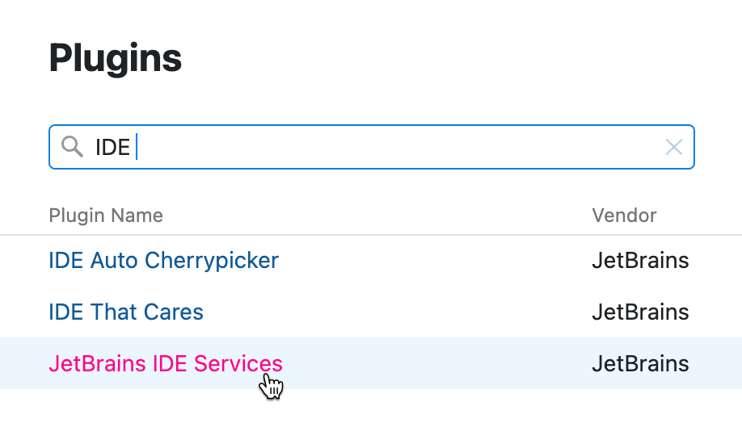Click the Plugins page heading
Image resolution: width=742 pixels, height=444 pixels.
pos(116,58)
